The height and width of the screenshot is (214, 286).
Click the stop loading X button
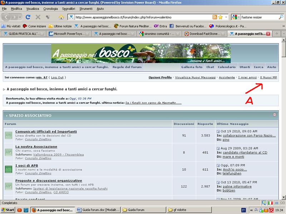(38, 17)
